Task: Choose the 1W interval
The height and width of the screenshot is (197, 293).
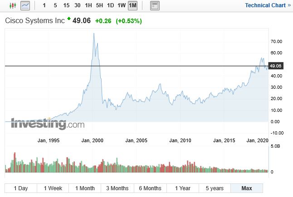Action: (122, 5)
